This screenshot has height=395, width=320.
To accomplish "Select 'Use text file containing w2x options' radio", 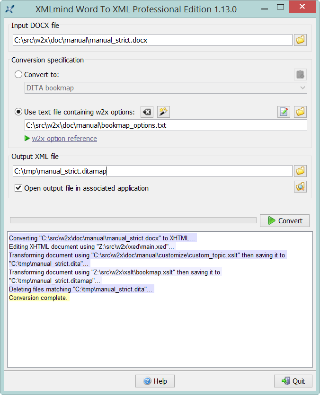I will [19, 112].
